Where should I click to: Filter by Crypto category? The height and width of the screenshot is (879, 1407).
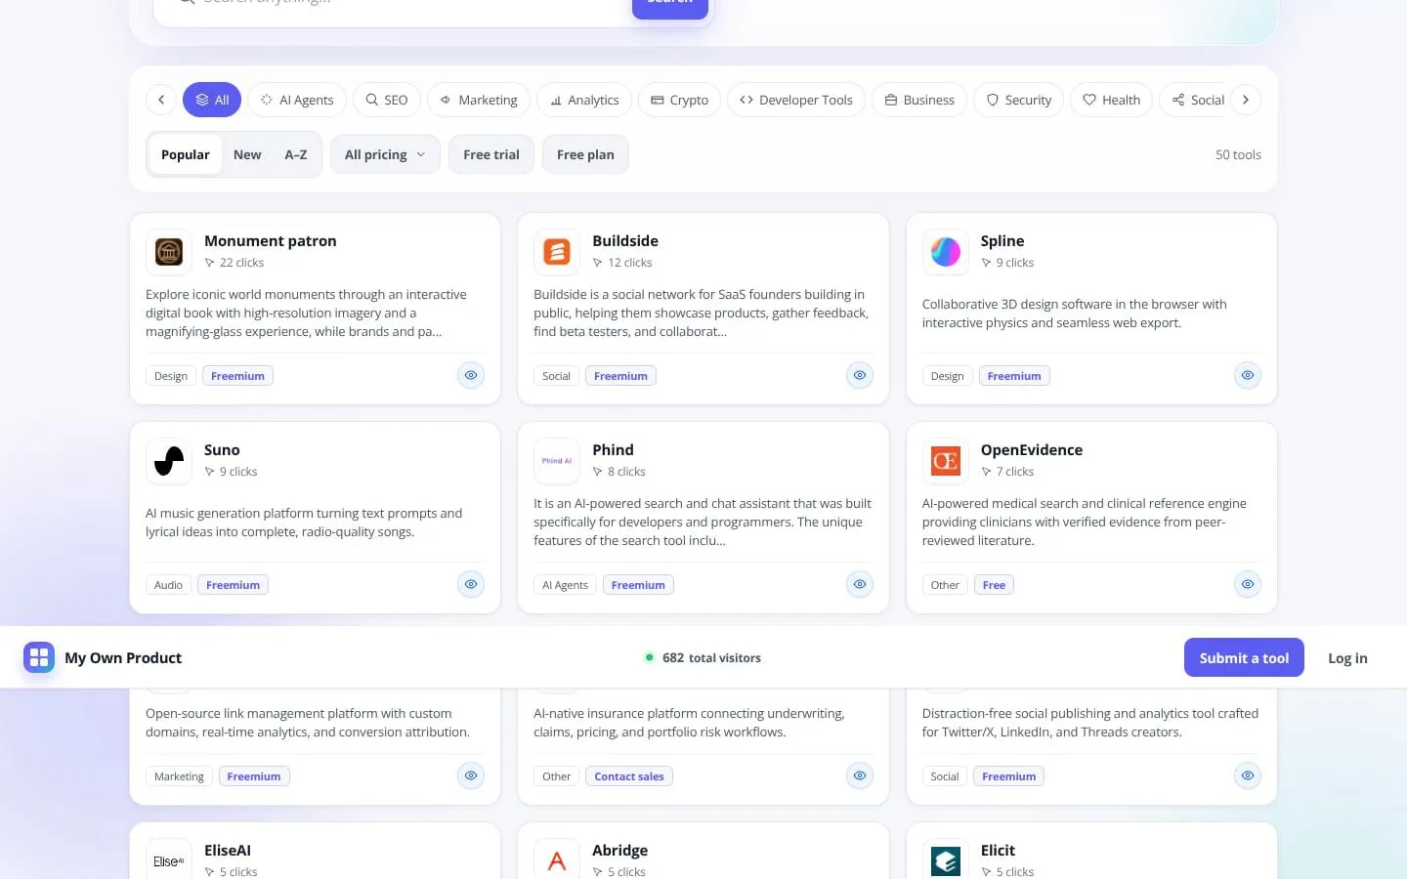(x=680, y=100)
